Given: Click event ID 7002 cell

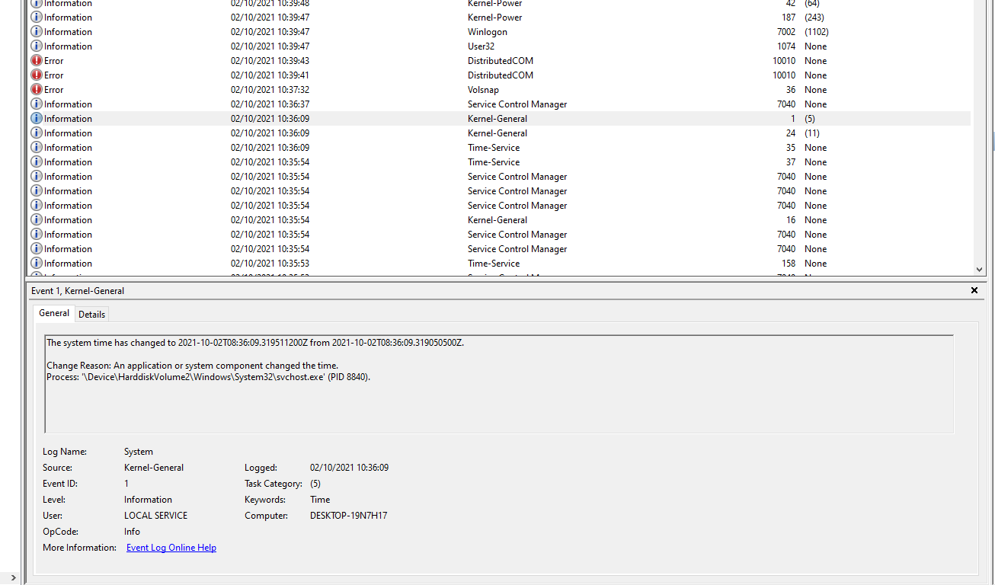Looking at the screenshot, I should [x=786, y=32].
